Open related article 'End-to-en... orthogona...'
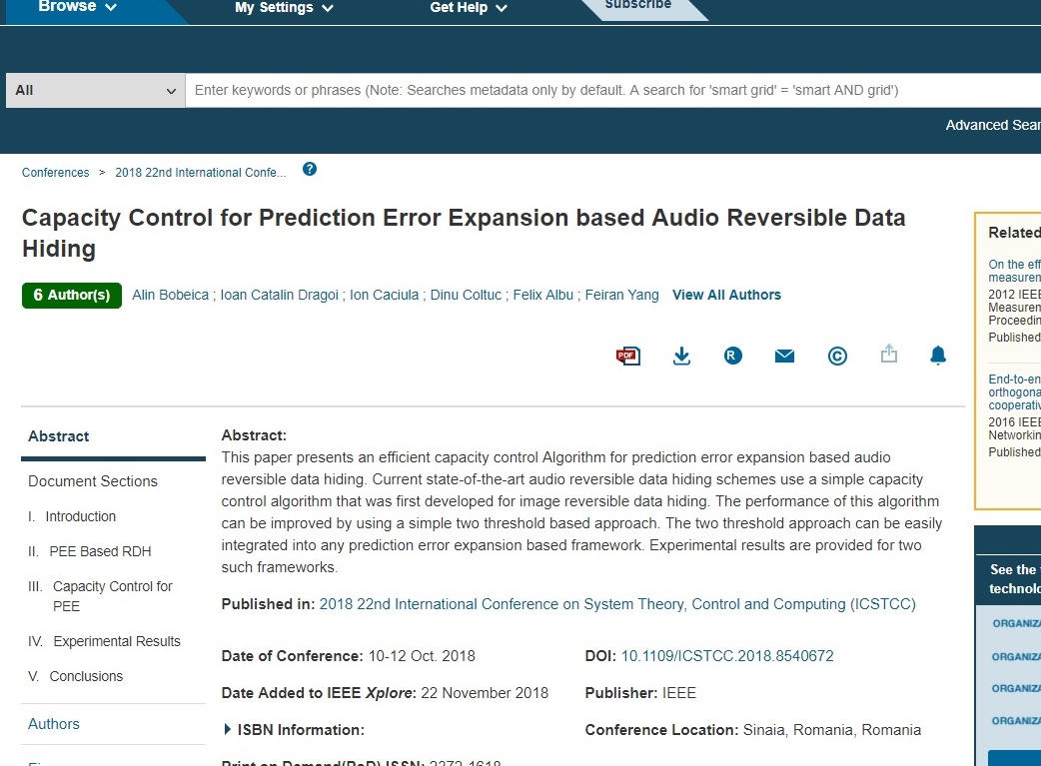 tap(1014, 392)
